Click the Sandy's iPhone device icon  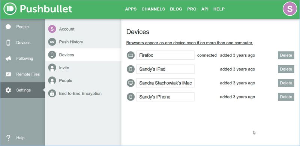(x=130, y=97)
